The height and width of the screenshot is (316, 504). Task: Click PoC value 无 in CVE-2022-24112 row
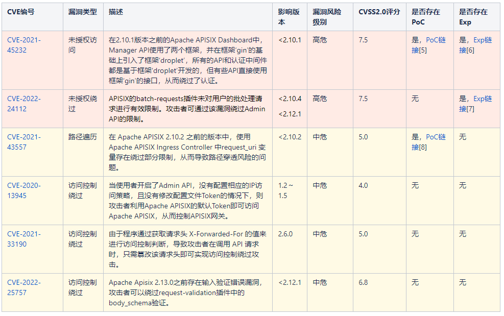[415, 99]
